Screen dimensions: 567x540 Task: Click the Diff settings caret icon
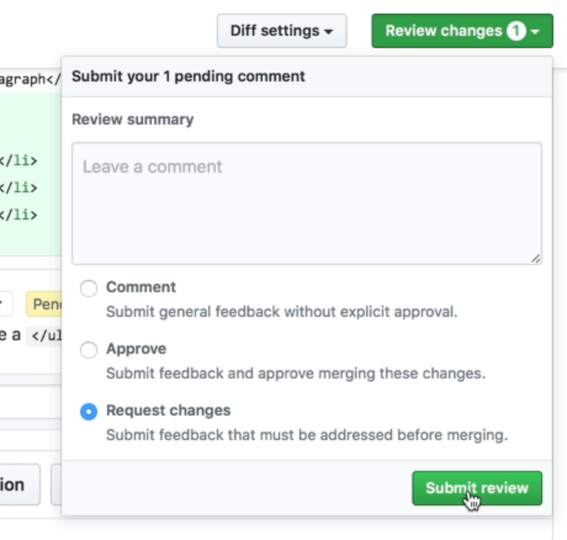(329, 31)
